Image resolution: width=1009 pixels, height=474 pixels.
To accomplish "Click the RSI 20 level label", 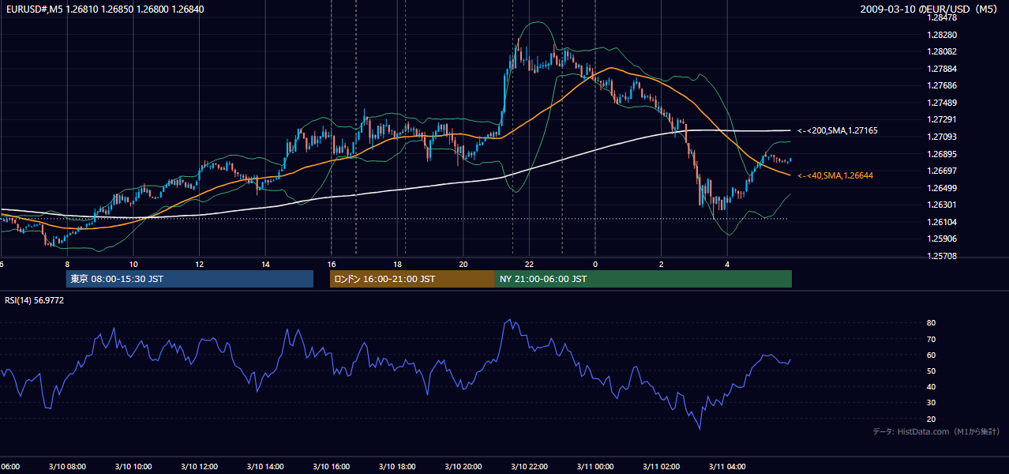I will coord(931,419).
